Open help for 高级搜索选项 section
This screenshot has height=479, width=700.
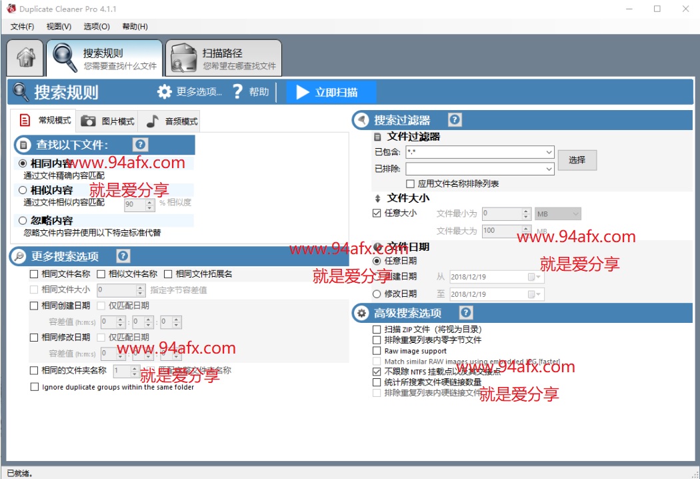[465, 313]
